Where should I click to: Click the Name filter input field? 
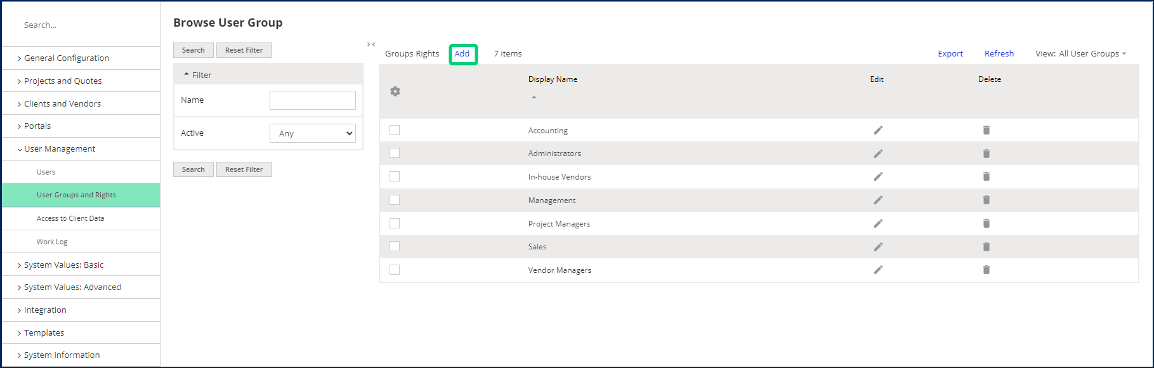click(x=313, y=100)
